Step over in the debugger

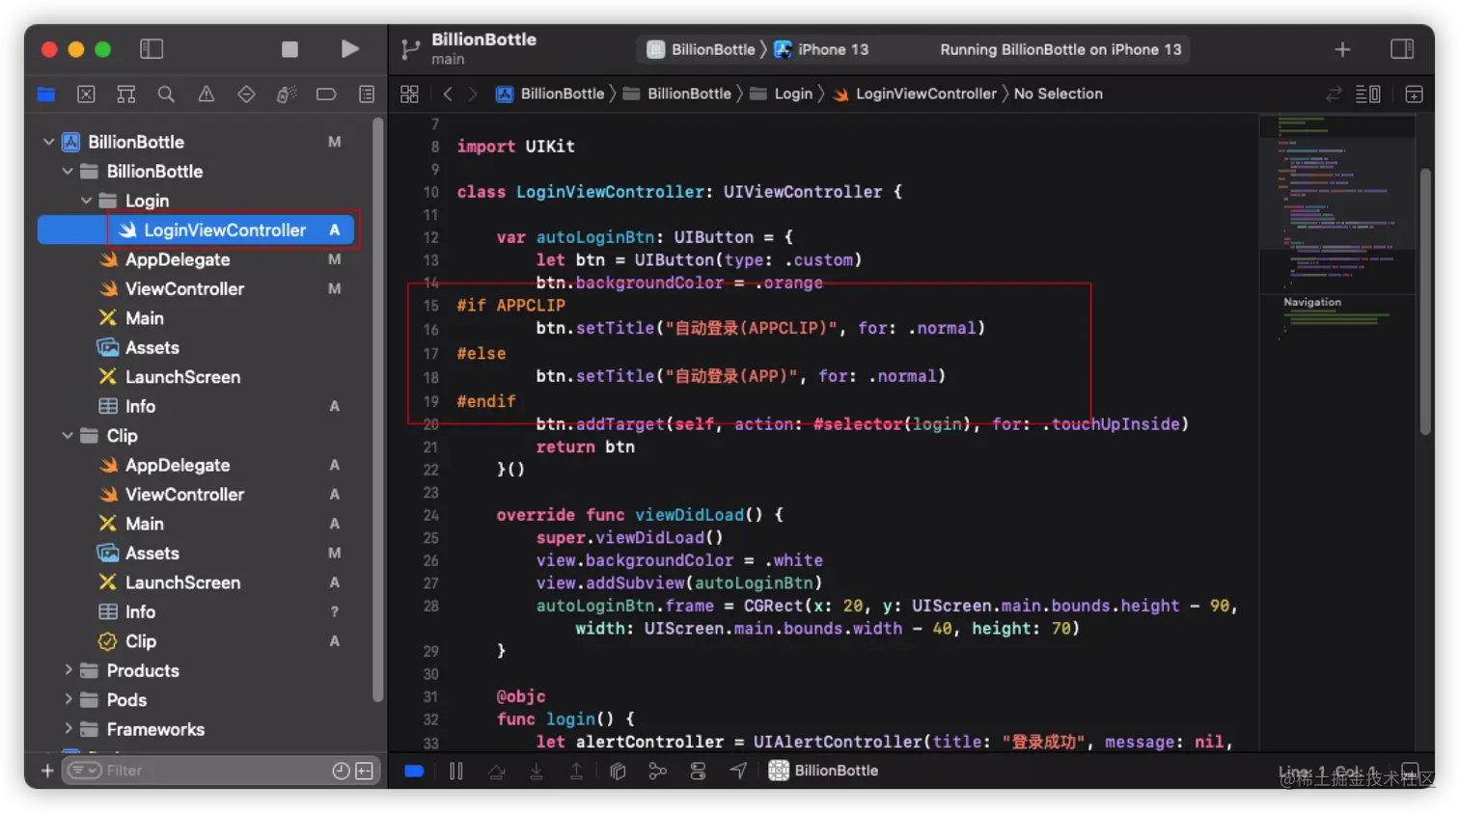(496, 771)
